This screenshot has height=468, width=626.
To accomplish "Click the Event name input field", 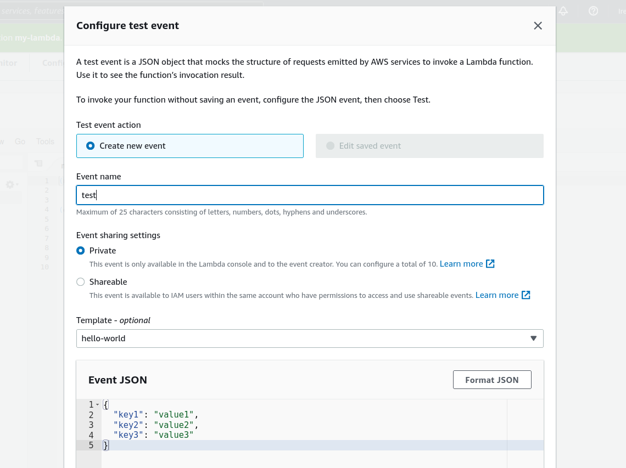I will click(x=310, y=195).
